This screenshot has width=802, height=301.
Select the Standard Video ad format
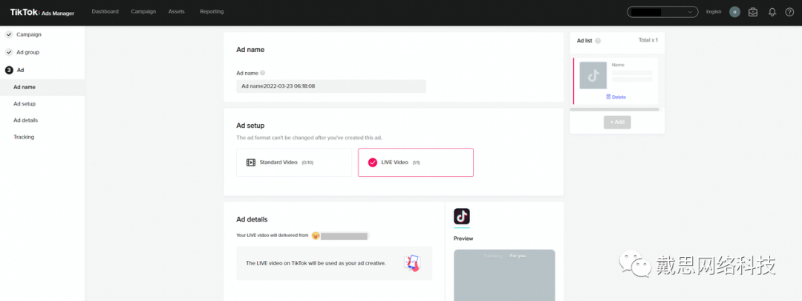[x=294, y=162]
